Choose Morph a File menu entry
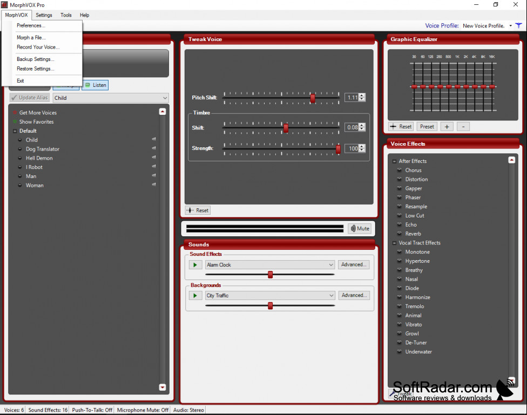Viewport: 527px width, 415px height. point(31,38)
